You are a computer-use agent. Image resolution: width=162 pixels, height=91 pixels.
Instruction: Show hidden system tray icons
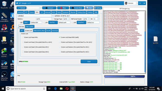point(134,89)
